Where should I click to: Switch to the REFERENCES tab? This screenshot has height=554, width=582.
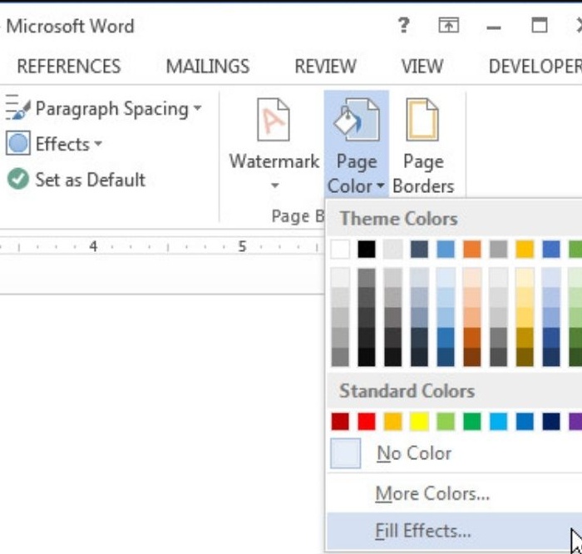click(x=69, y=67)
